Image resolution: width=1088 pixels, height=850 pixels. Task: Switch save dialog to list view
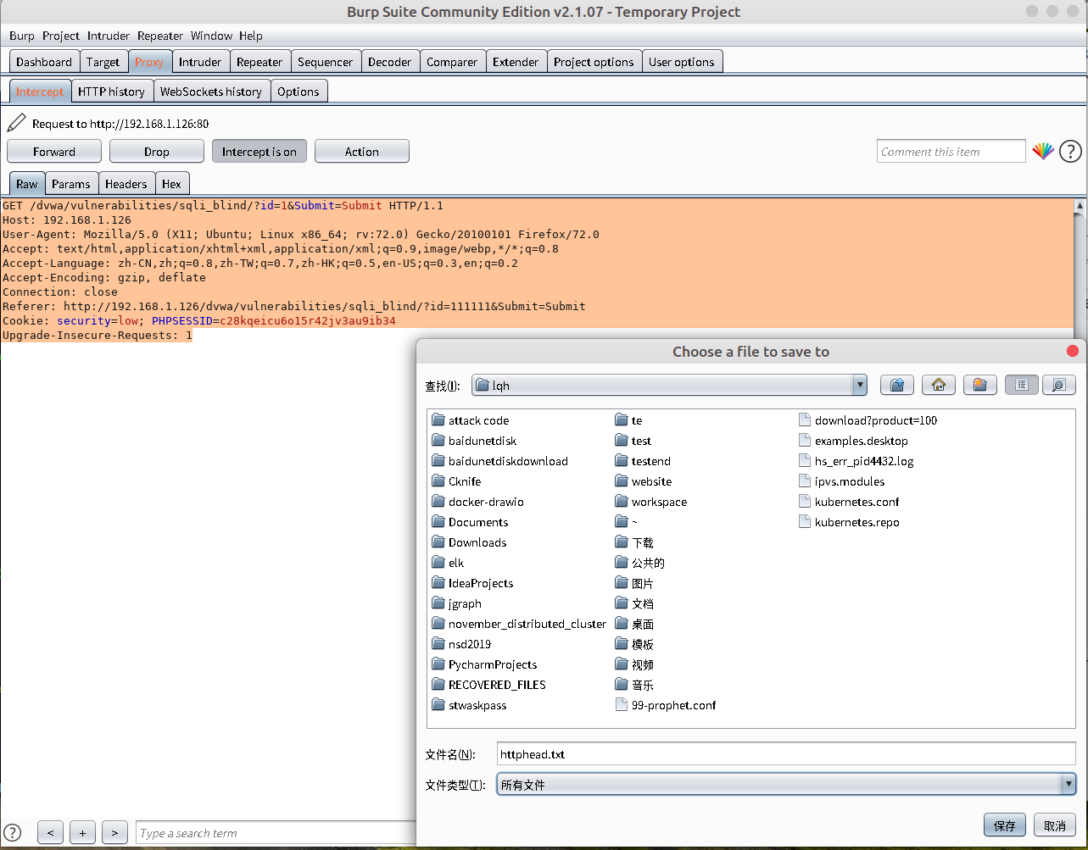point(1022,385)
